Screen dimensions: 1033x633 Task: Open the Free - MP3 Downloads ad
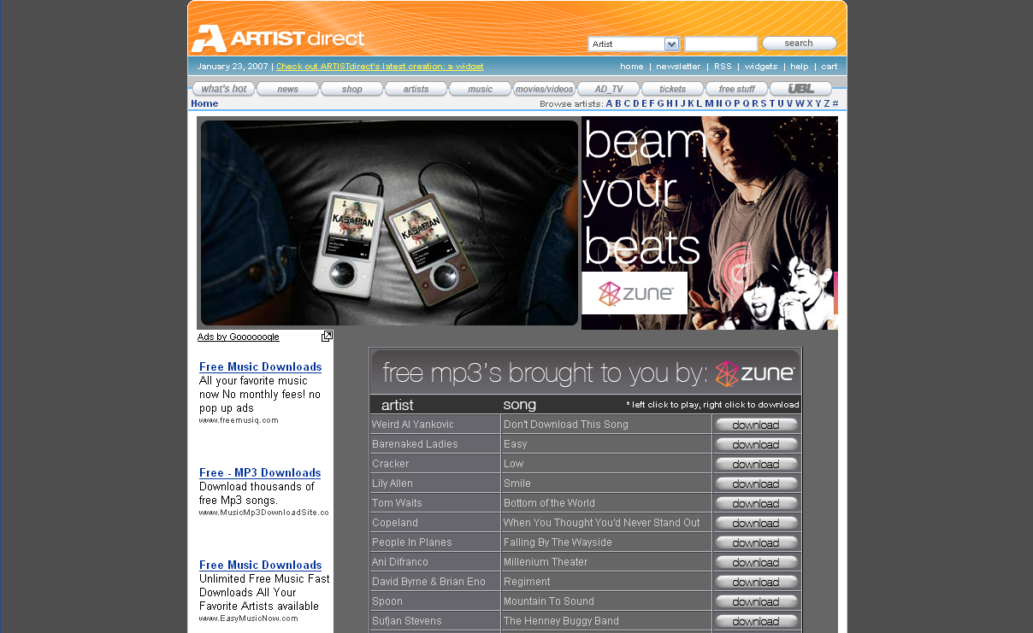pyautogui.click(x=260, y=472)
